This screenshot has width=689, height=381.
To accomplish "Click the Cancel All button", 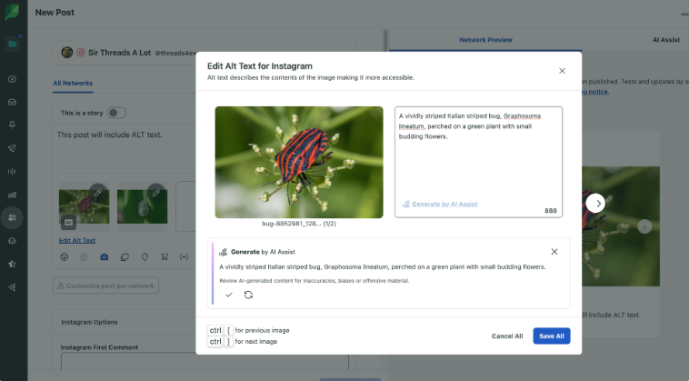I will coord(507,336).
